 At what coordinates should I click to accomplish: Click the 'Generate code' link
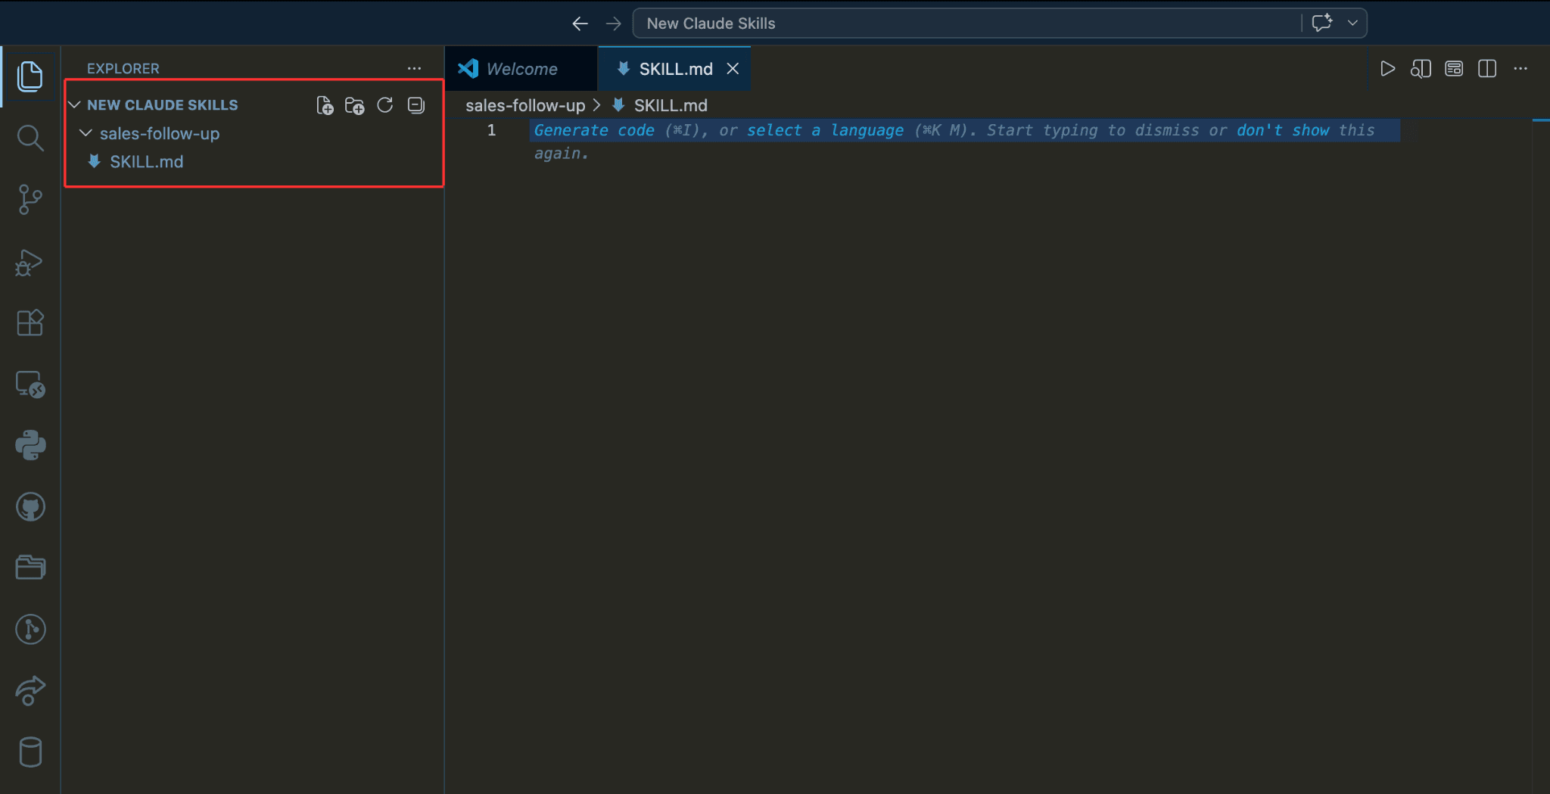594,130
